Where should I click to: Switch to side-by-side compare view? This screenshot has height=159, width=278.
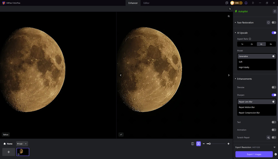tap(198, 144)
